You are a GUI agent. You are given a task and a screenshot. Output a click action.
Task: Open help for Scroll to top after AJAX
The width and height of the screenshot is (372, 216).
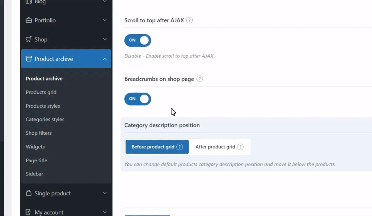189,20
